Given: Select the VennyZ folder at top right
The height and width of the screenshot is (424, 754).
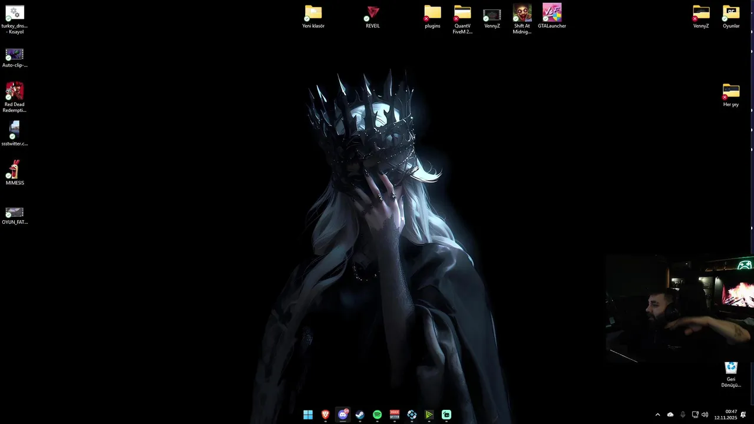Looking at the screenshot, I should pos(701,17).
